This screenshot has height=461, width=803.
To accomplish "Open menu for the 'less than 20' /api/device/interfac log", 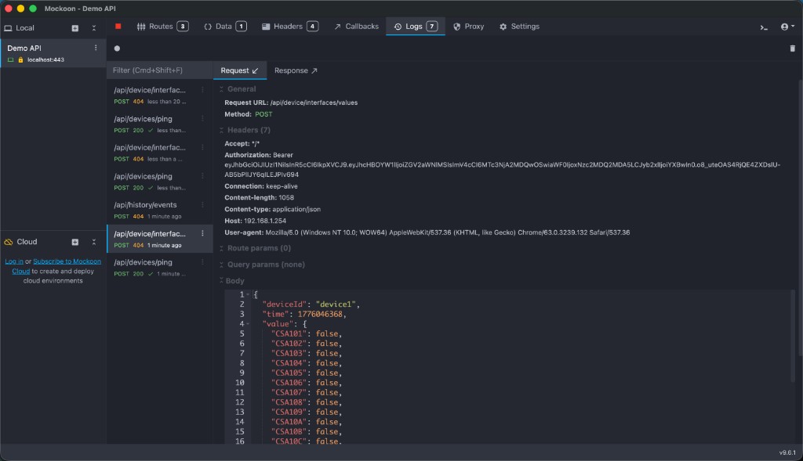I will [202, 90].
